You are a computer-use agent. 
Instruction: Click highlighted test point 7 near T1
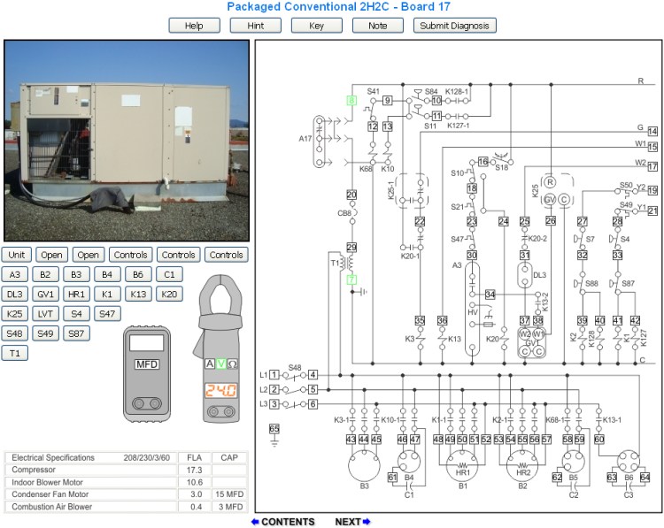(x=351, y=279)
